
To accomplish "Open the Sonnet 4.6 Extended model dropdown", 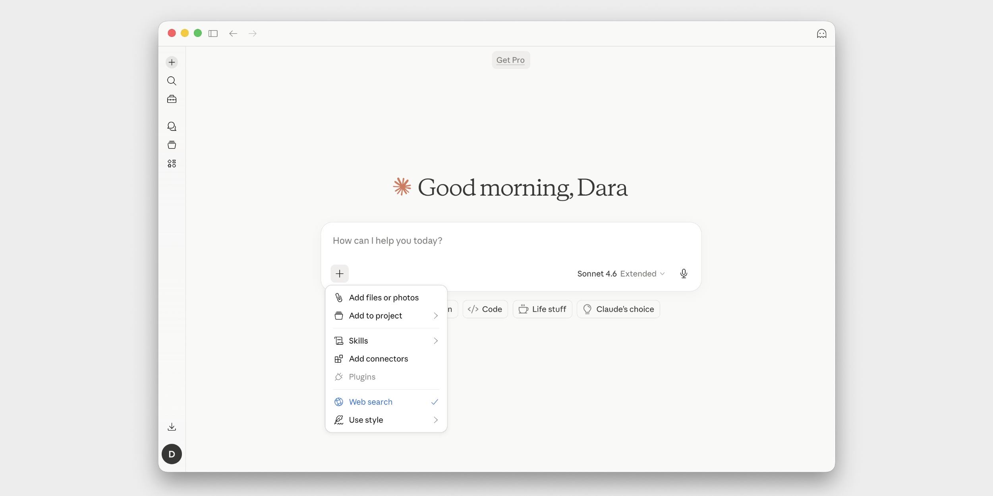I will tap(620, 274).
